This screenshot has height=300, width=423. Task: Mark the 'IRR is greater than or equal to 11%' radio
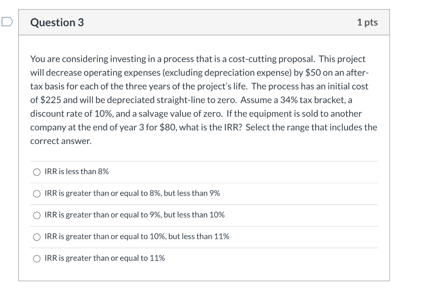pyautogui.click(x=37, y=258)
